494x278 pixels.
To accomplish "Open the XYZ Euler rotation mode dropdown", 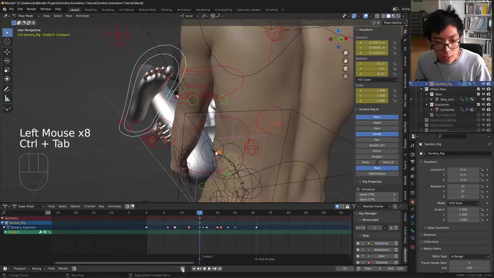I will pos(377,80).
